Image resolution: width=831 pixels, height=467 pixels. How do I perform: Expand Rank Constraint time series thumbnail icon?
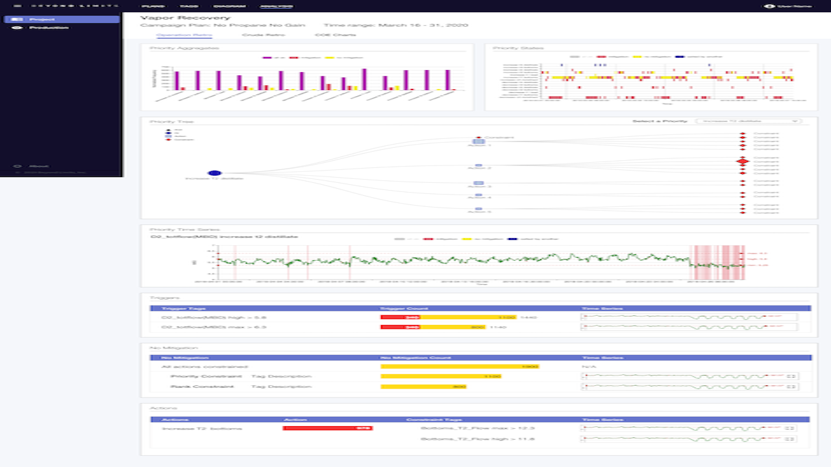pyautogui.click(x=791, y=387)
